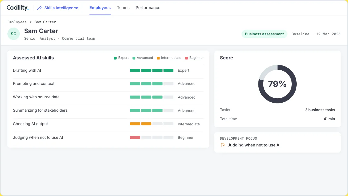Click the Drafting with AI level bar
The image size is (348, 196).
point(152,70)
